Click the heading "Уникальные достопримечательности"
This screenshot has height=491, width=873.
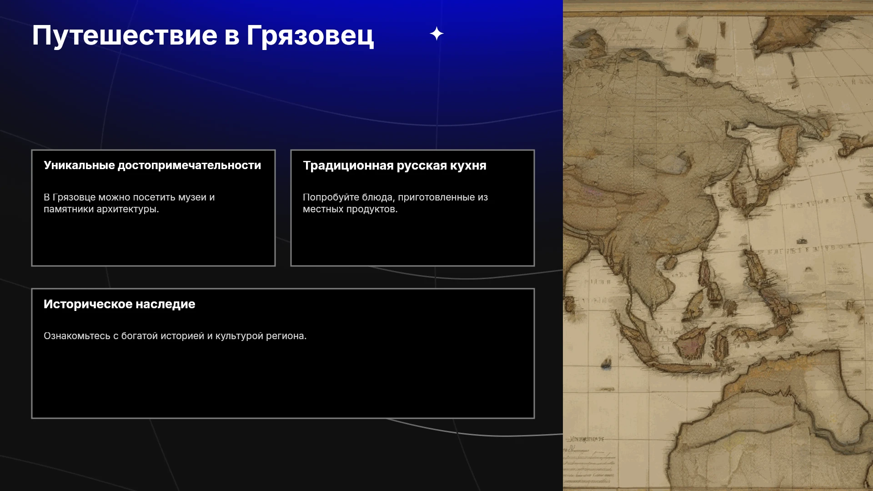152,165
